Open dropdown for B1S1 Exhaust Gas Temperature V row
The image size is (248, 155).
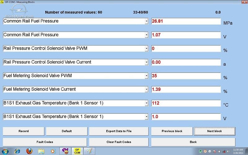[x=146, y=117]
